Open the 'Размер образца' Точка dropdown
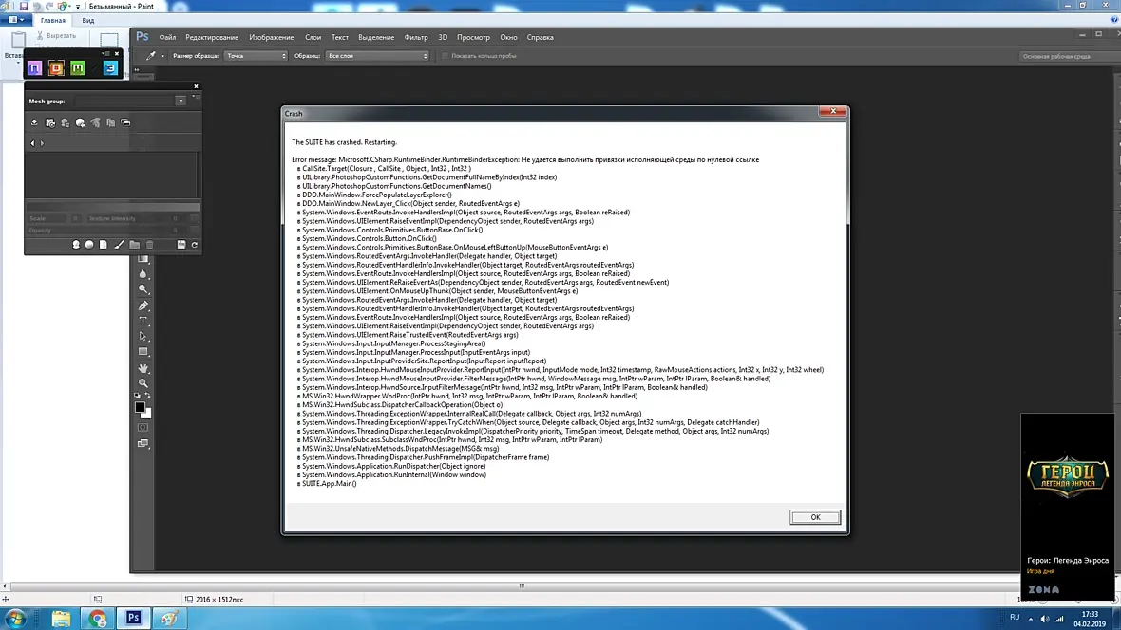This screenshot has height=630, width=1121. pos(256,56)
